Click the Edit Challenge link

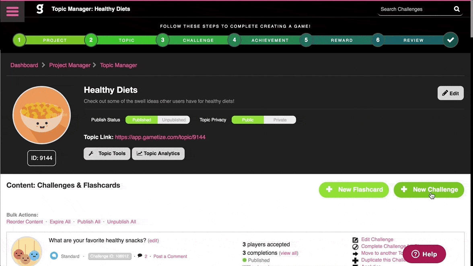coord(377,239)
